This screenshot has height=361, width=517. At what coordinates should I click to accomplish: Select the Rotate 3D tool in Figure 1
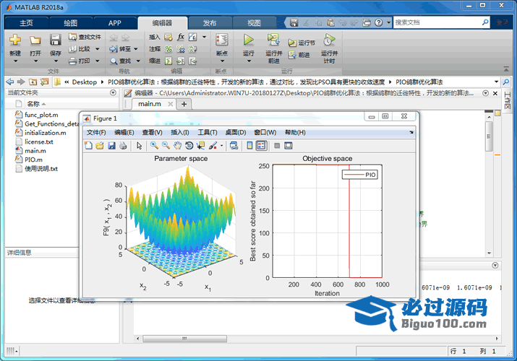click(x=189, y=145)
